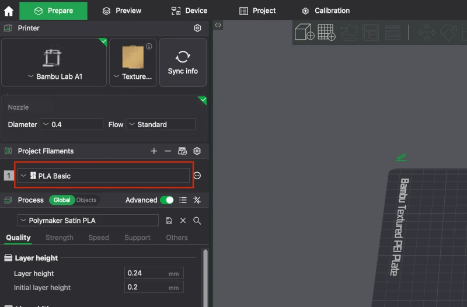The width and height of the screenshot is (467, 307).
Task: Open the Support settings tab
Action: 137,238
